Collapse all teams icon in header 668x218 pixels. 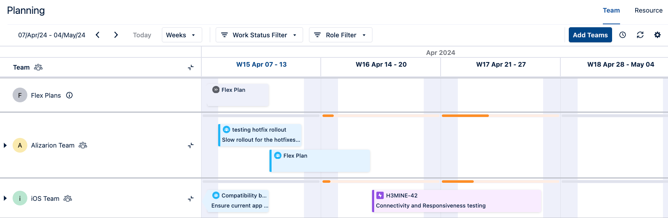pos(191,67)
